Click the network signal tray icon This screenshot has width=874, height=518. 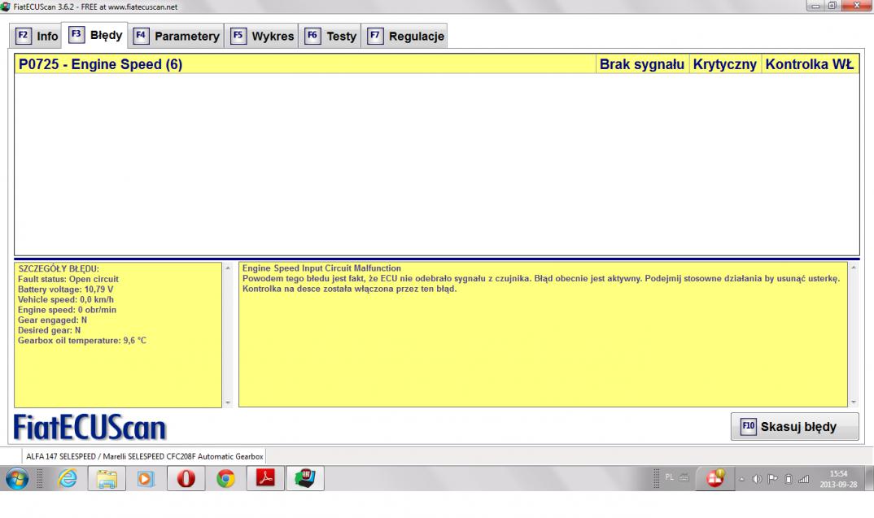[804, 478]
